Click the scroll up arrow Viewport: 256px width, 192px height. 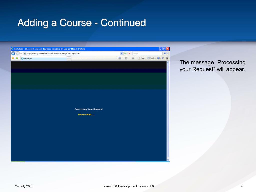coord(168,63)
